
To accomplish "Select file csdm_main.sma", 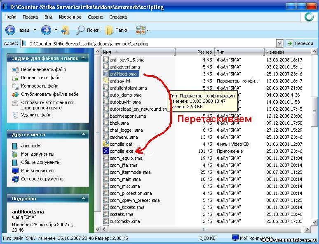I will (x=125, y=179).
